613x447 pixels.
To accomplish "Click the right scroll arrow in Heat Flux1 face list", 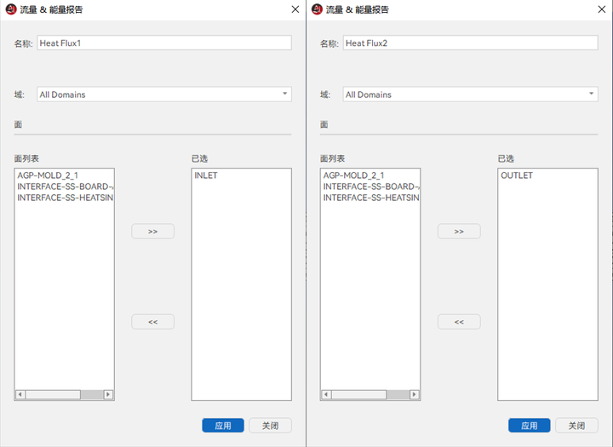I will tap(108, 394).
